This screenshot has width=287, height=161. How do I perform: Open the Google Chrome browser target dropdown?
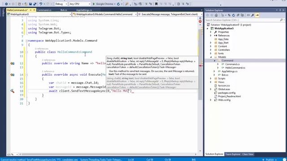click(115, 4)
